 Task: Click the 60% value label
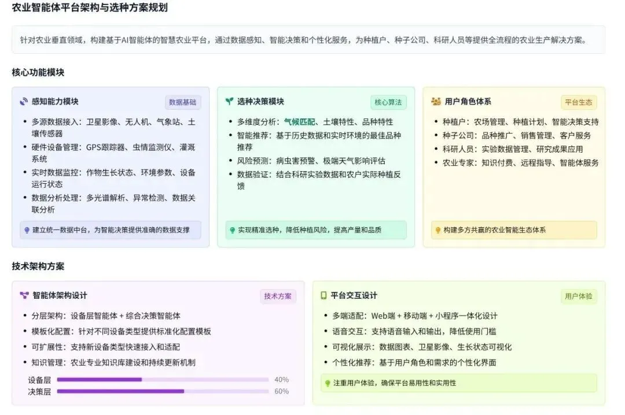coord(281,391)
